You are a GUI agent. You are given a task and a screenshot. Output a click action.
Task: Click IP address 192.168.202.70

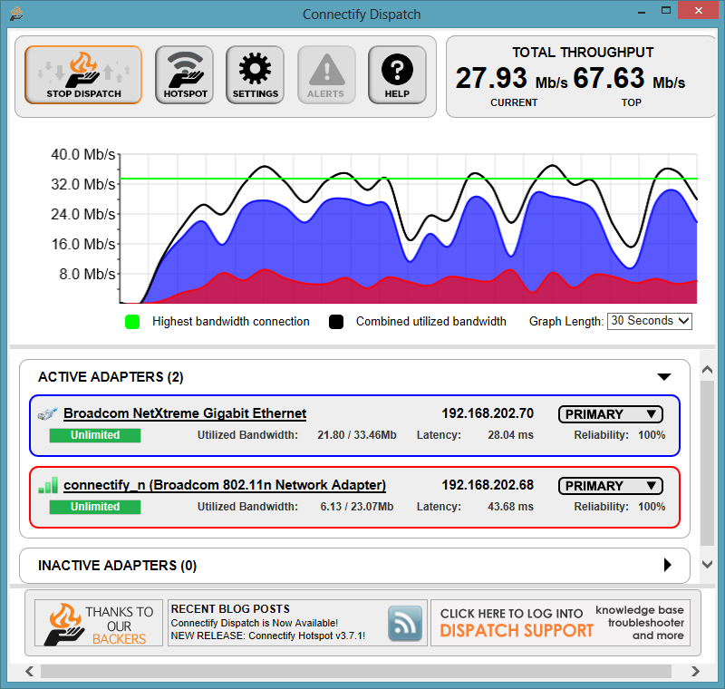click(488, 413)
